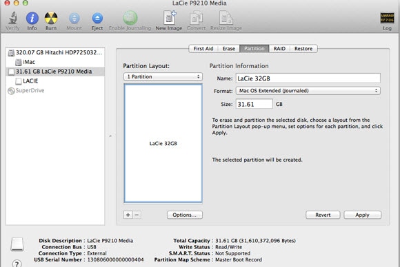The height and width of the screenshot is (267, 400).
Task: Select the LACIE volume in sidebar
Action: 55,81
